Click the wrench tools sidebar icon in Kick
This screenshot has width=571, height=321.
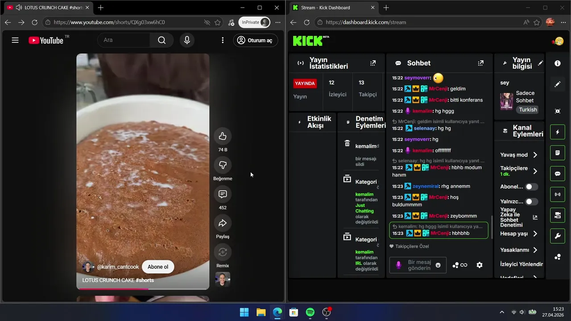558,236
